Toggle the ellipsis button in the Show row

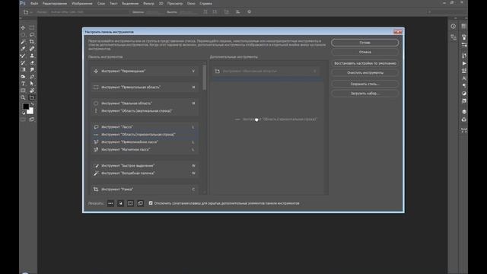110,203
